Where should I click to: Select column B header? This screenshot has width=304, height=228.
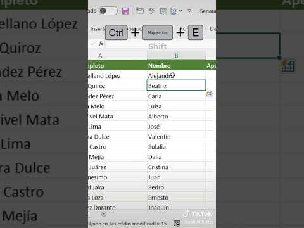[176, 56]
